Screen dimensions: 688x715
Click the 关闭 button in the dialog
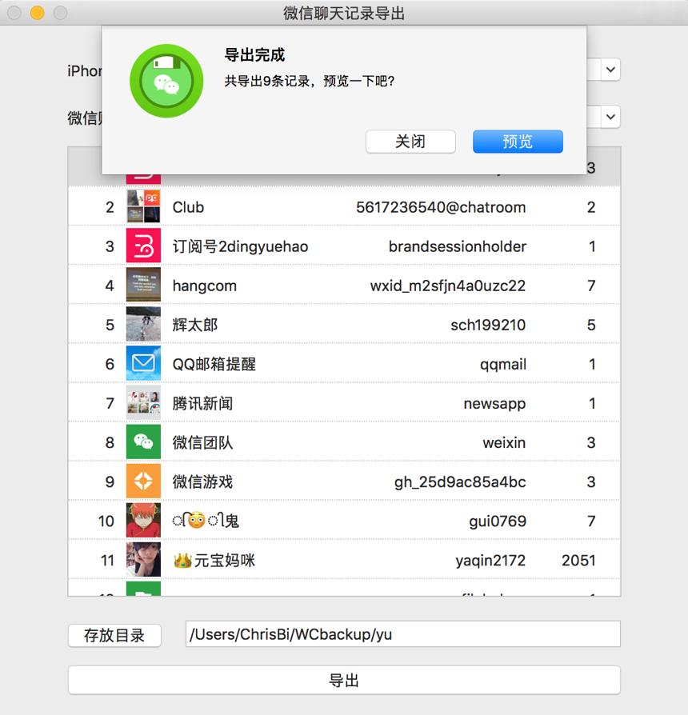(x=410, y=142)
